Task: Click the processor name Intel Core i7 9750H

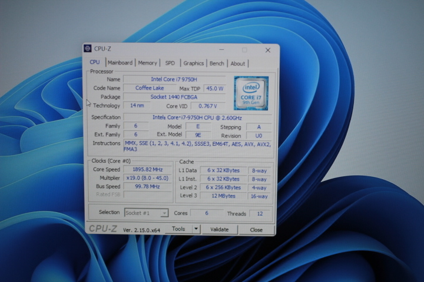Action: [174, 79]
